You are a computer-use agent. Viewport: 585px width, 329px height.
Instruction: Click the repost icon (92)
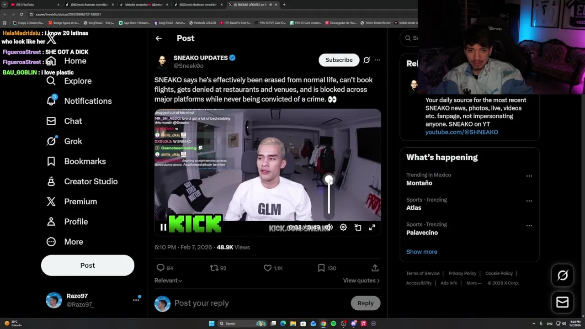[x=214, y=268]
